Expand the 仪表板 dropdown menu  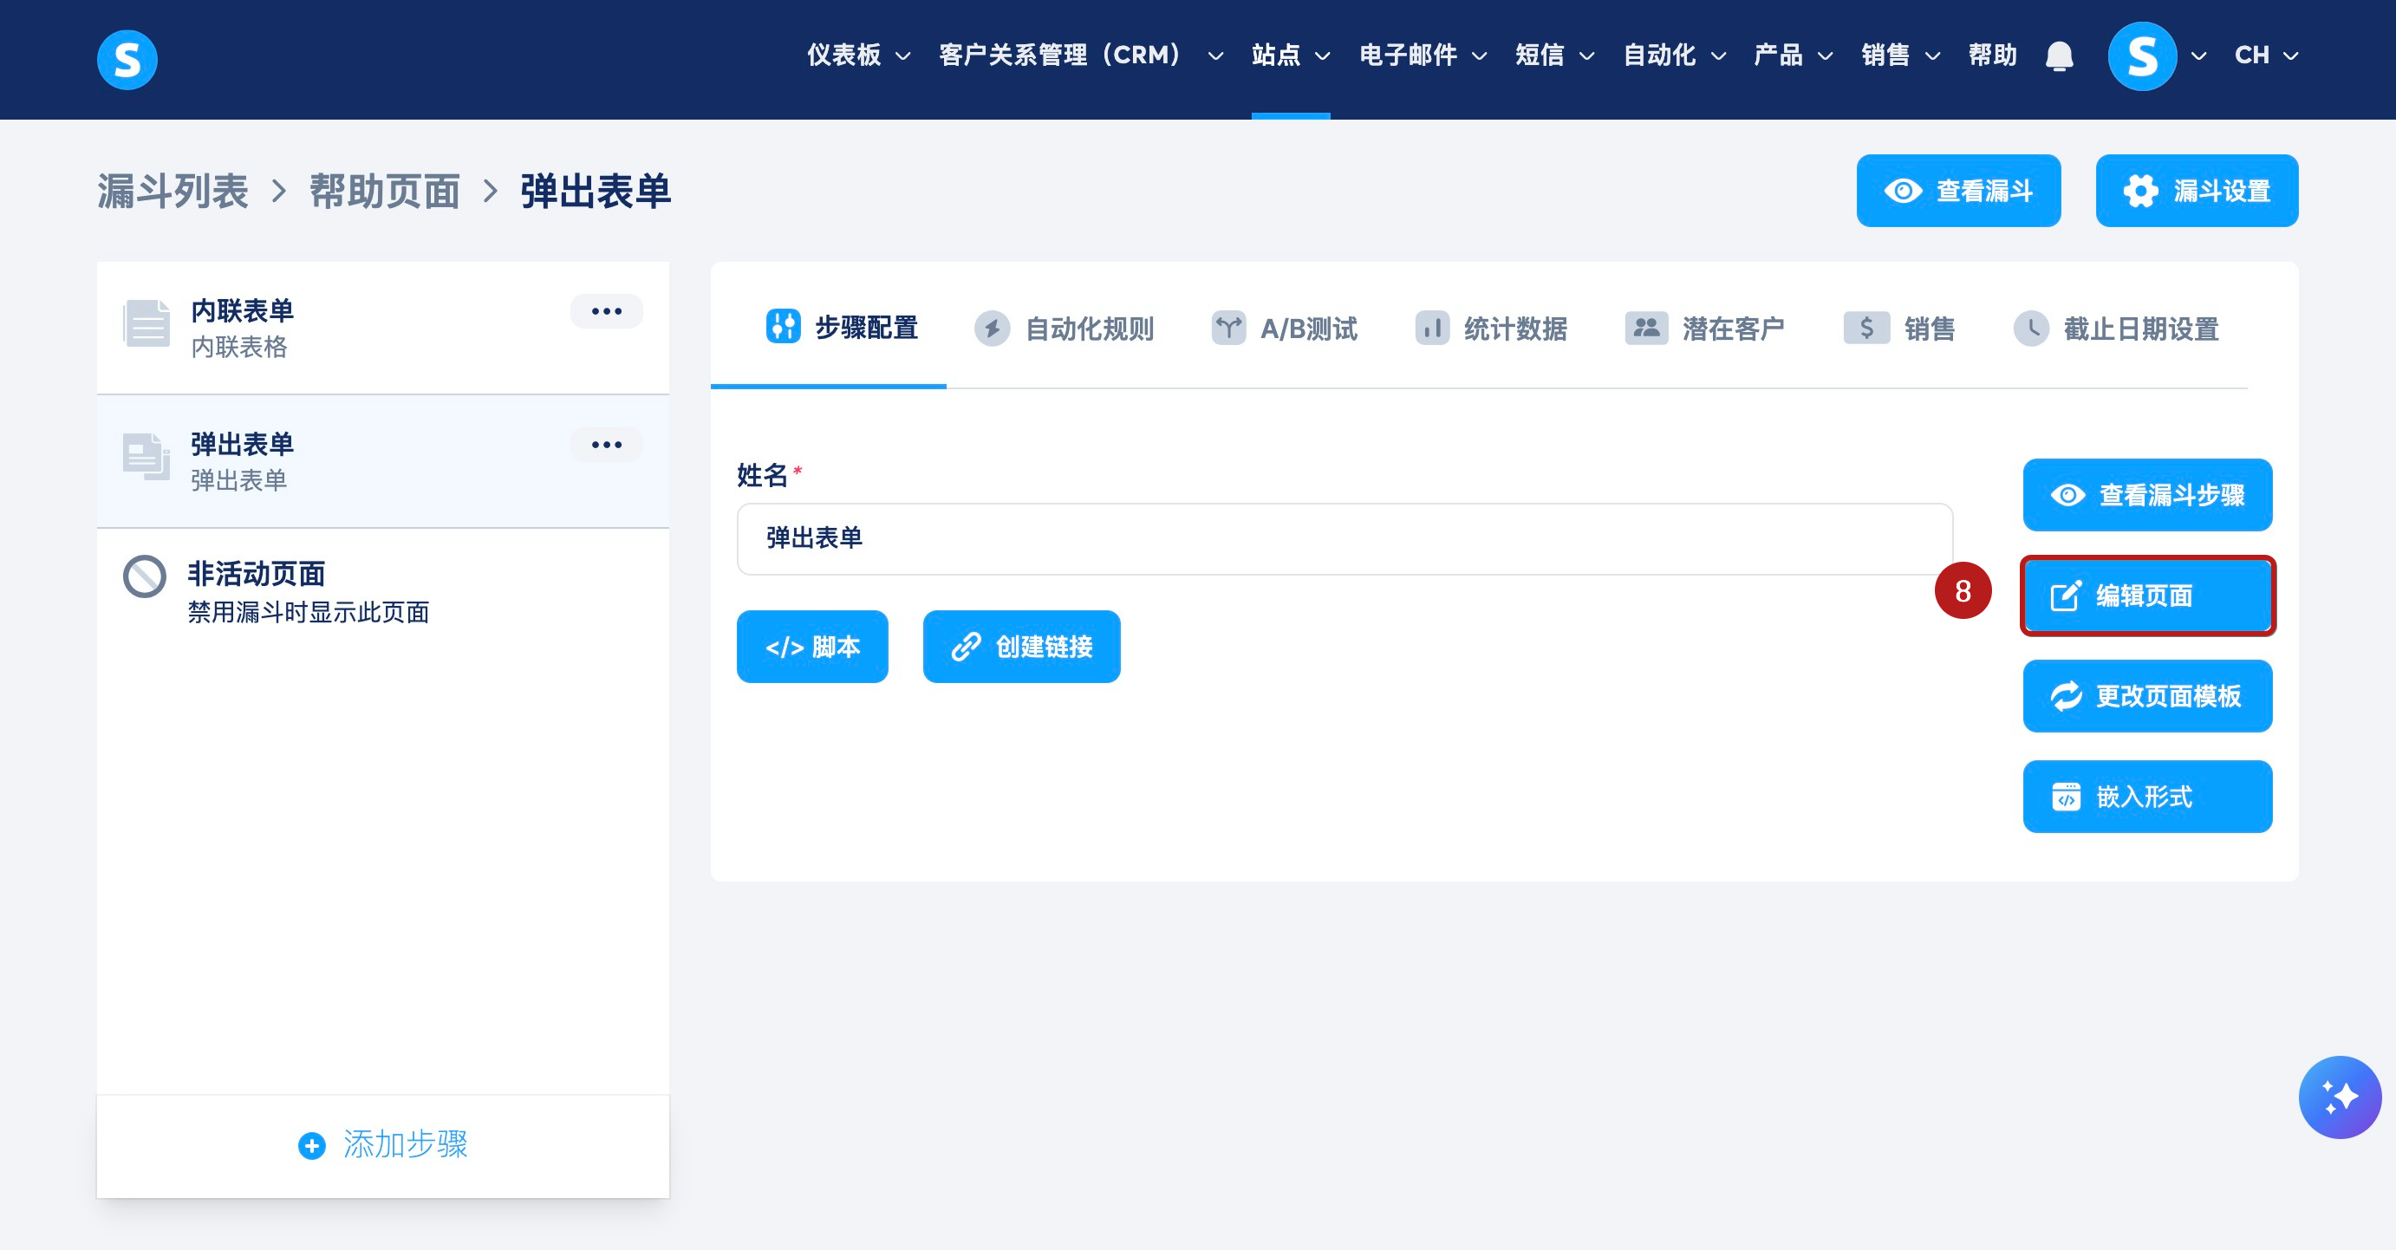858,55
